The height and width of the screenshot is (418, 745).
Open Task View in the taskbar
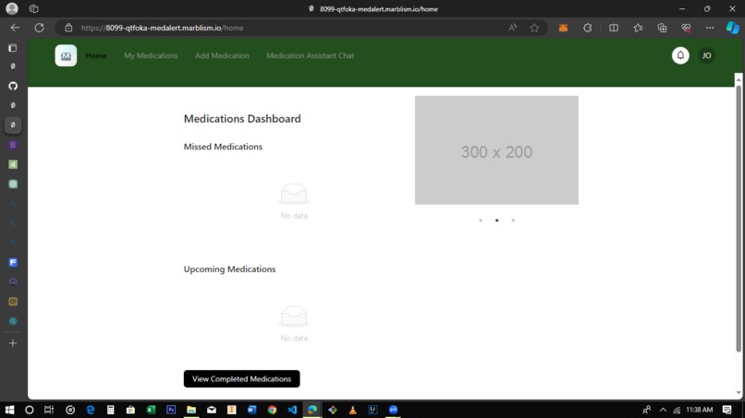(x=49, y=410)
